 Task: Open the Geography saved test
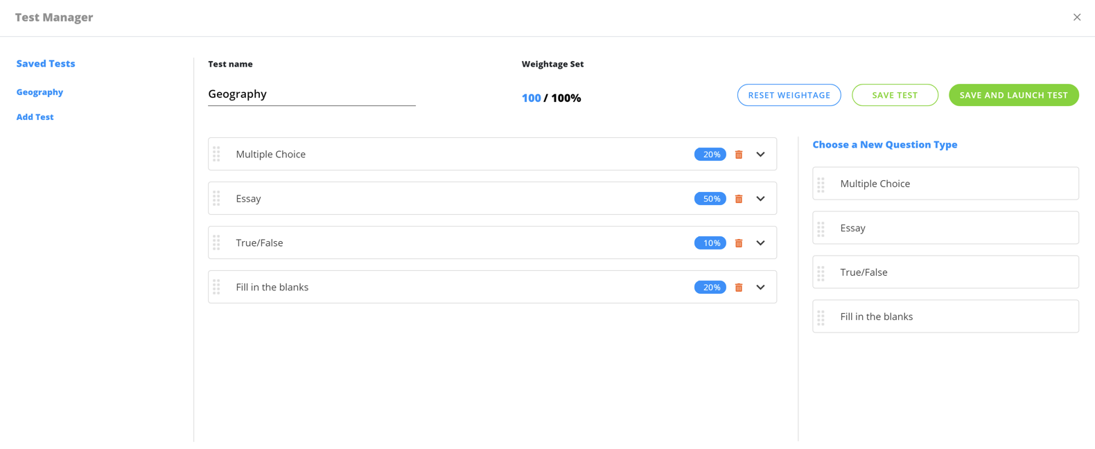[40, 92]
